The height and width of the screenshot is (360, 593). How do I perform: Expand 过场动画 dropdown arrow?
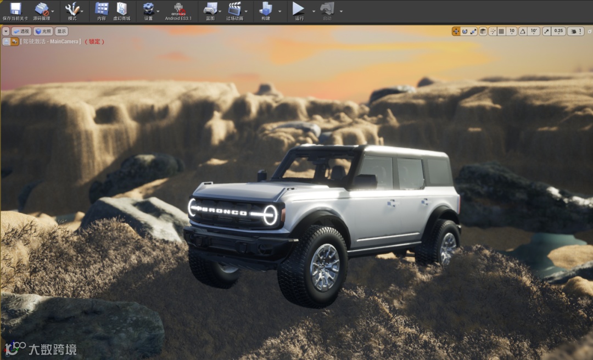point(247,11)
